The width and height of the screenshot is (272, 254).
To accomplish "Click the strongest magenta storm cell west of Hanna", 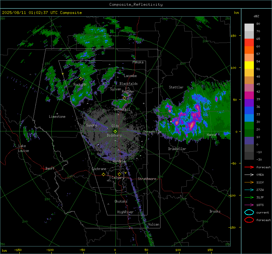I will pos(192,124).
